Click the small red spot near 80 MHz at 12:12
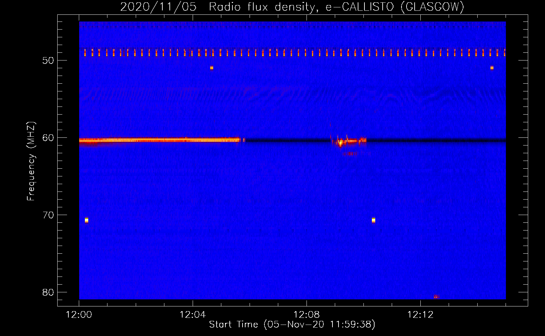 pyautogui.click(x=437, y=297)
